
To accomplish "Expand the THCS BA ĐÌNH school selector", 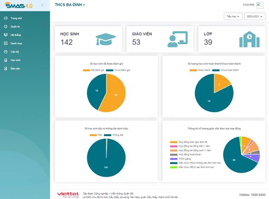I will (x=70, y=5).
